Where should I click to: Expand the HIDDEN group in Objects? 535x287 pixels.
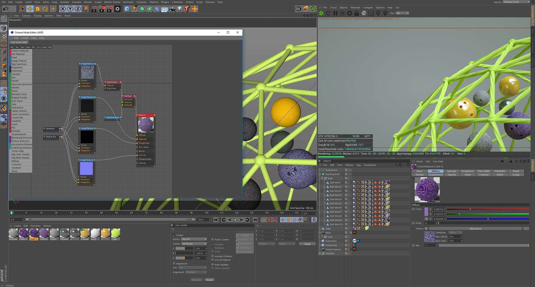(x=320, y=254)
